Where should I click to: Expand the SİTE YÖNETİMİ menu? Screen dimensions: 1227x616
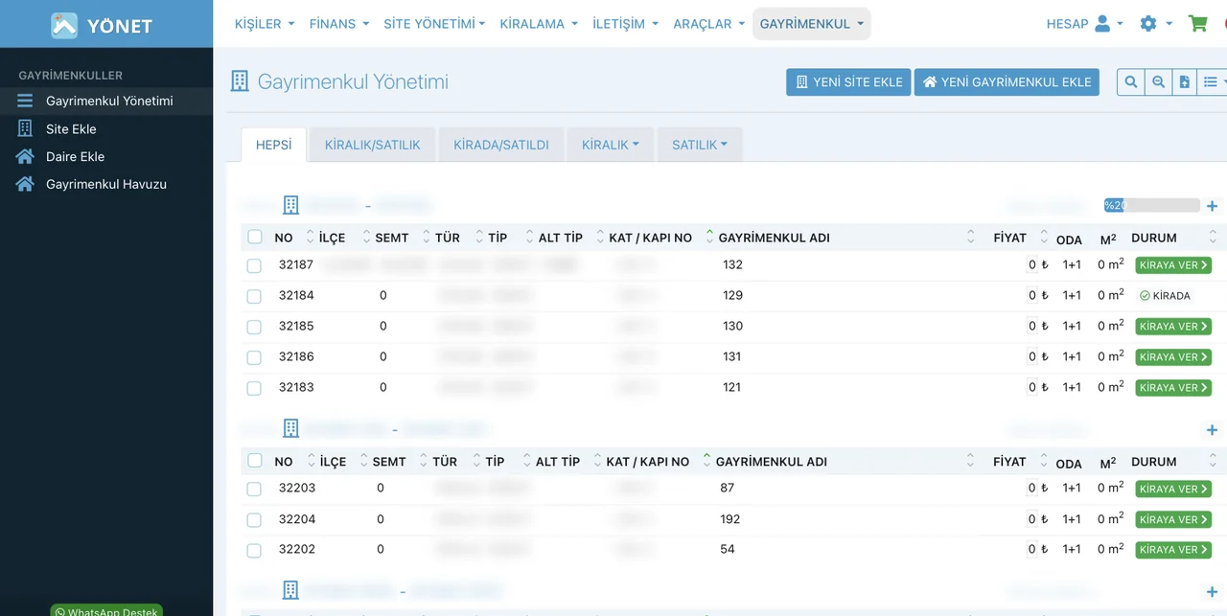coord(434,24)
